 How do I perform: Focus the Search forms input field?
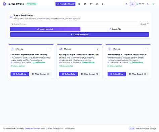click(x=74, y=24)
